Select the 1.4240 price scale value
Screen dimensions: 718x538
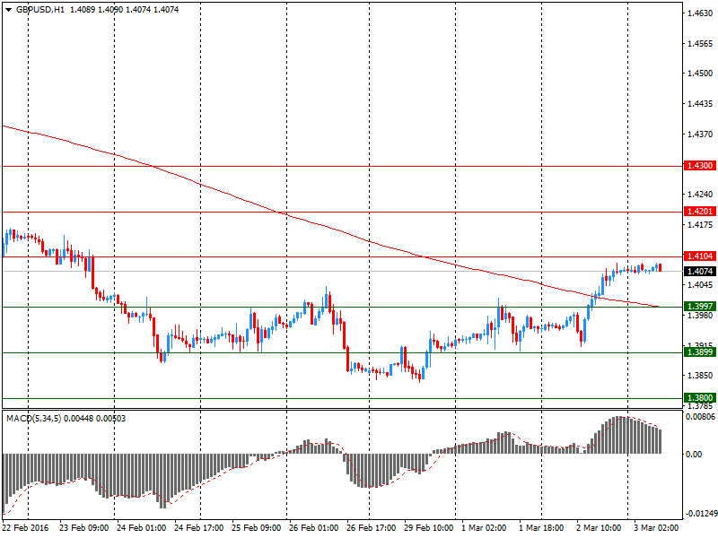tap(700, 195)
